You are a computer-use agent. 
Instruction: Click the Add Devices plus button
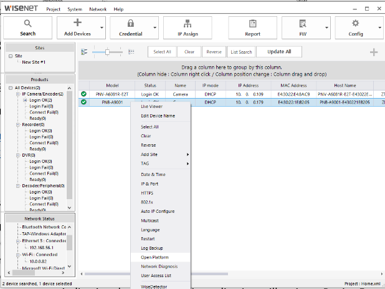(78, 27)
